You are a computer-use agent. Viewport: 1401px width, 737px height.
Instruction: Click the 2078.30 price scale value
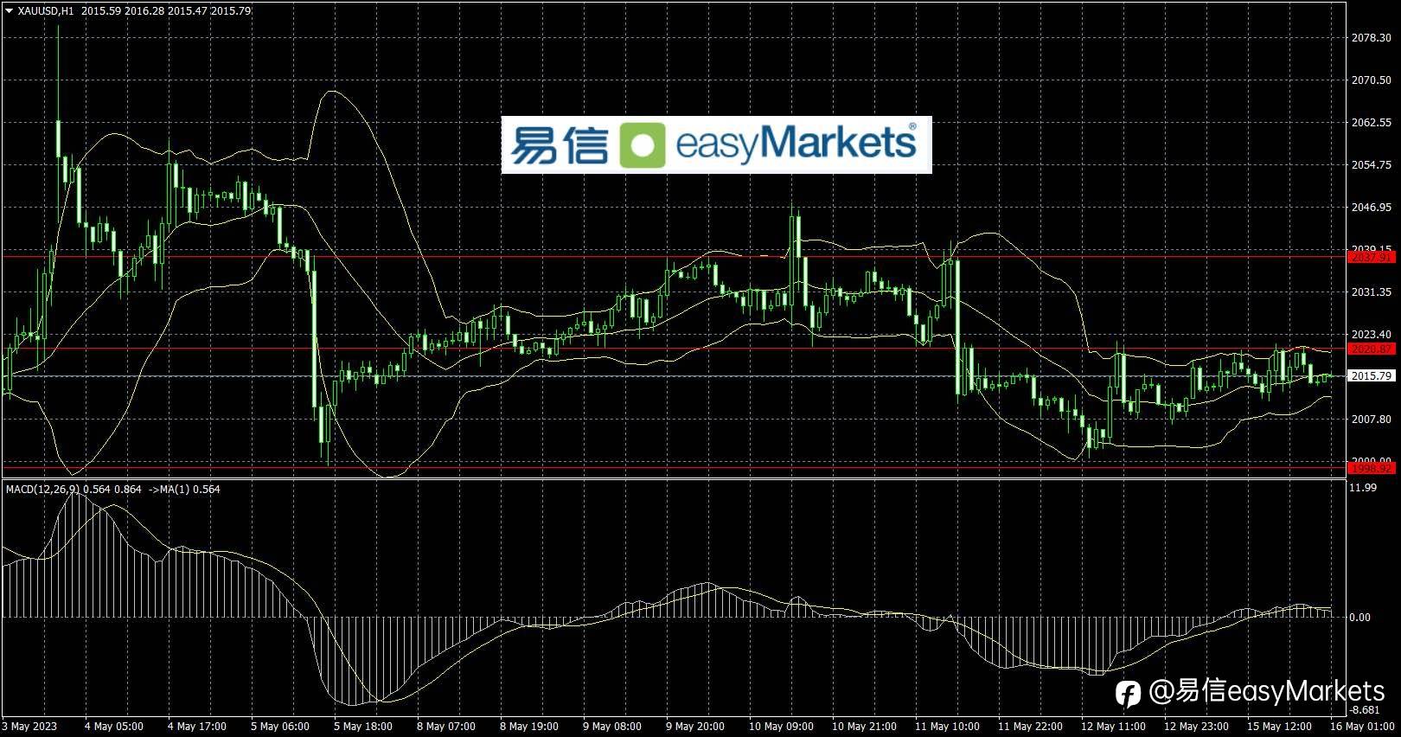tap(1371, 38)
